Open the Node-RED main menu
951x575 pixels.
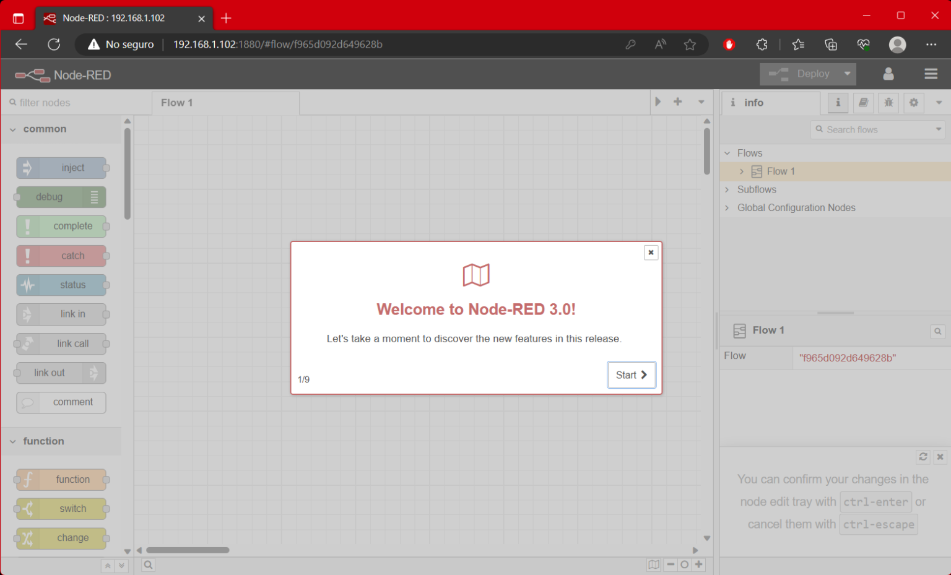point(931,74)
